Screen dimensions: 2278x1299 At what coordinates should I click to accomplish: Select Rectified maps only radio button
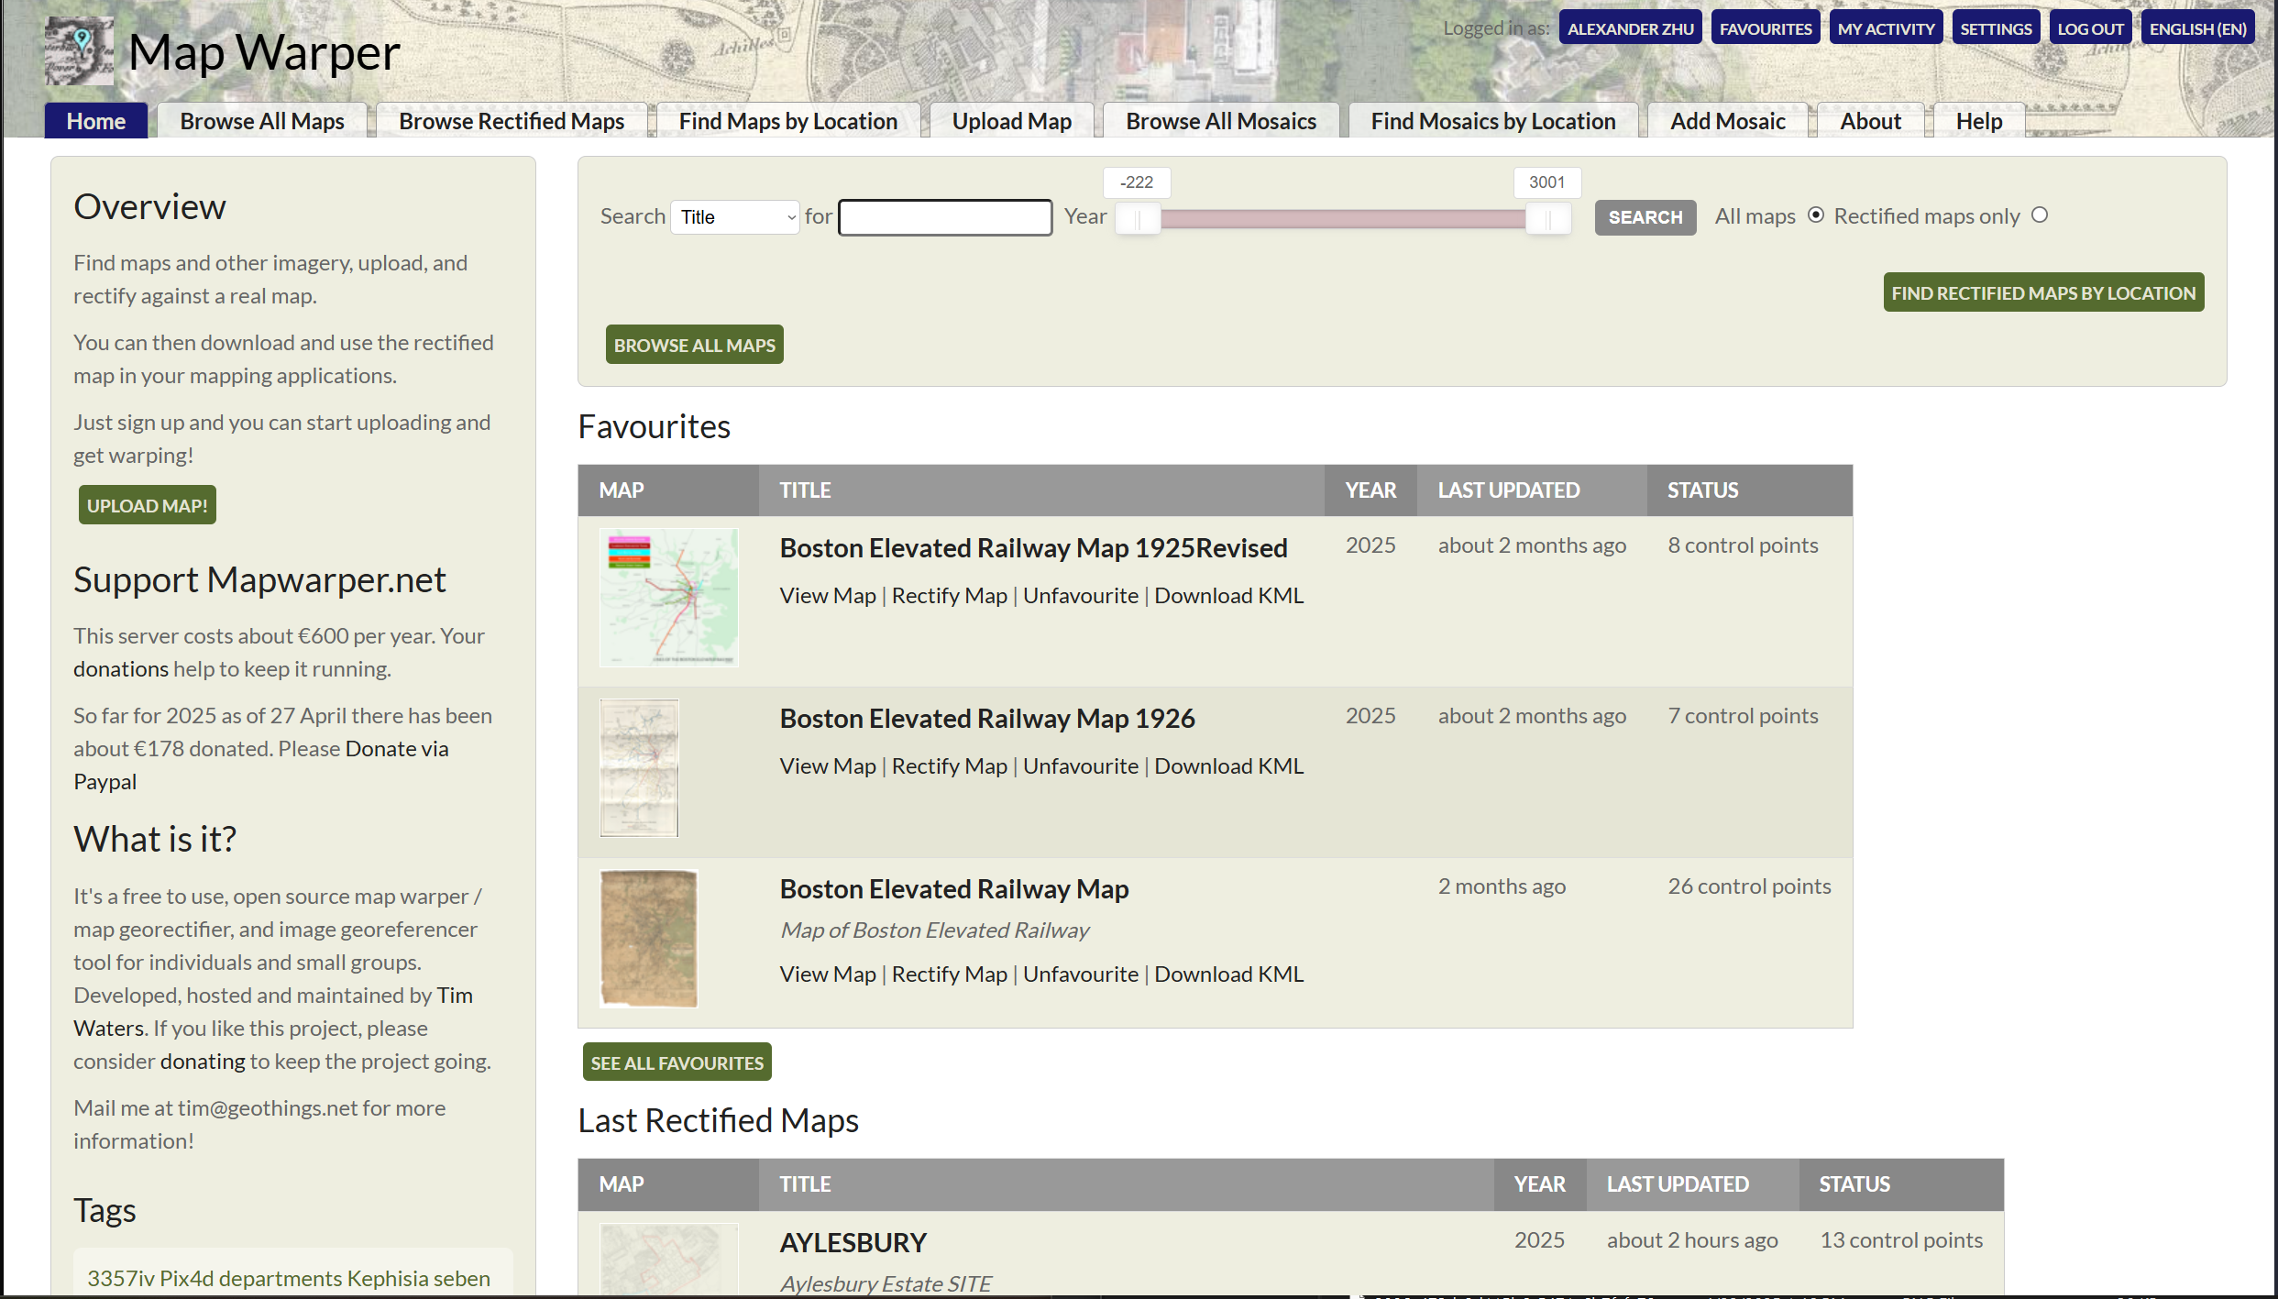(x=2040, y=215)
